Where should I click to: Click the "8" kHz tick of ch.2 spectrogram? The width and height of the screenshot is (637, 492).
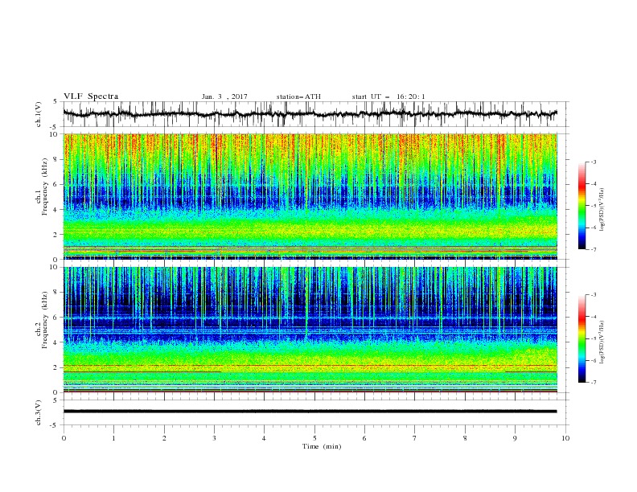(x=56, y=293)
